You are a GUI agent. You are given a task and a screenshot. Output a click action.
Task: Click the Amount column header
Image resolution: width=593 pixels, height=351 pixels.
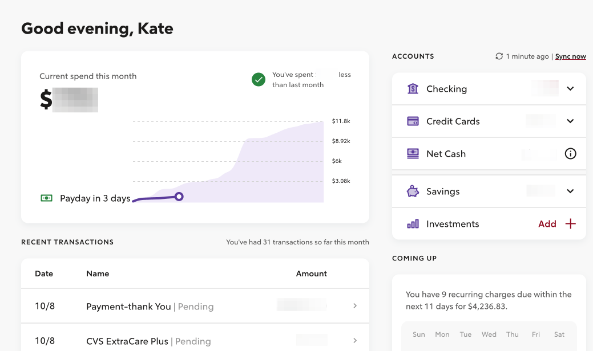311,274
